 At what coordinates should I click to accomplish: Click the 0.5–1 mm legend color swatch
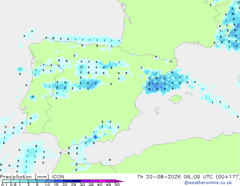coord(15,181)
